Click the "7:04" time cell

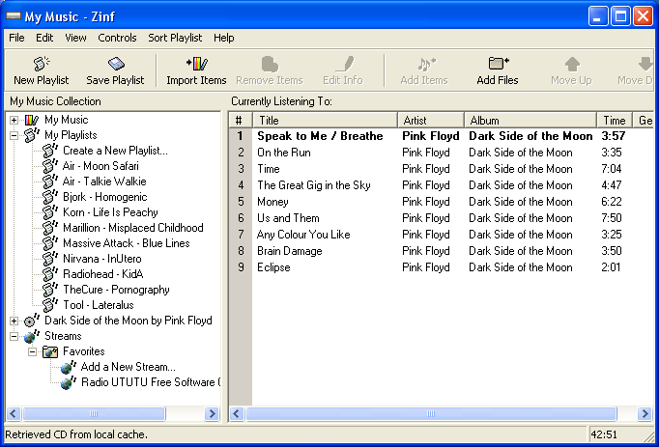point(612,169)
